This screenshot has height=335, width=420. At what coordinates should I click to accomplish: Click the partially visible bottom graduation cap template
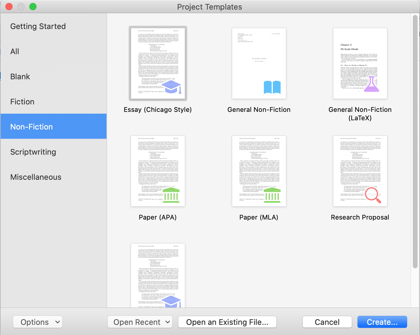point(158,275)
